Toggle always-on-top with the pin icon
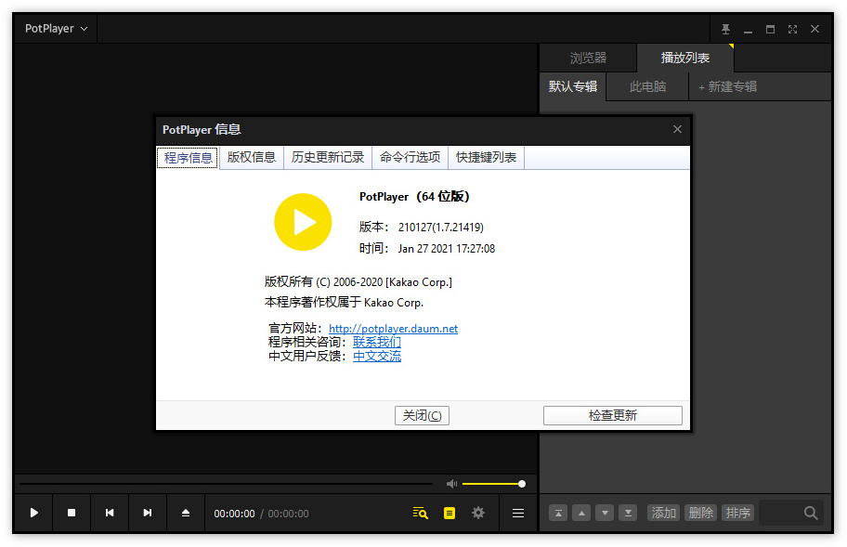Viewport: 847px width, 547px height. pyautogui.click(x=725, y=29)
